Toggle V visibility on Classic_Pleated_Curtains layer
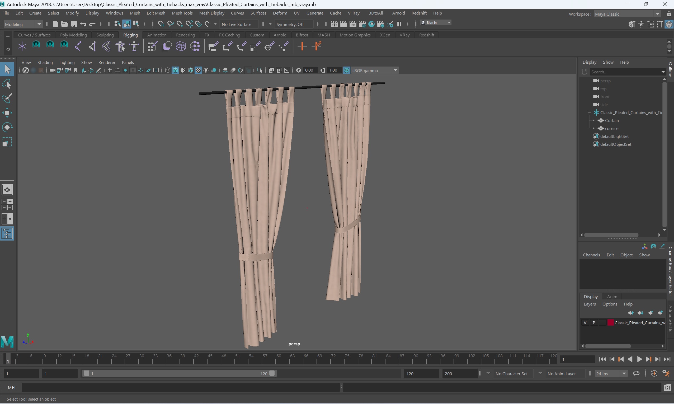 585,323
